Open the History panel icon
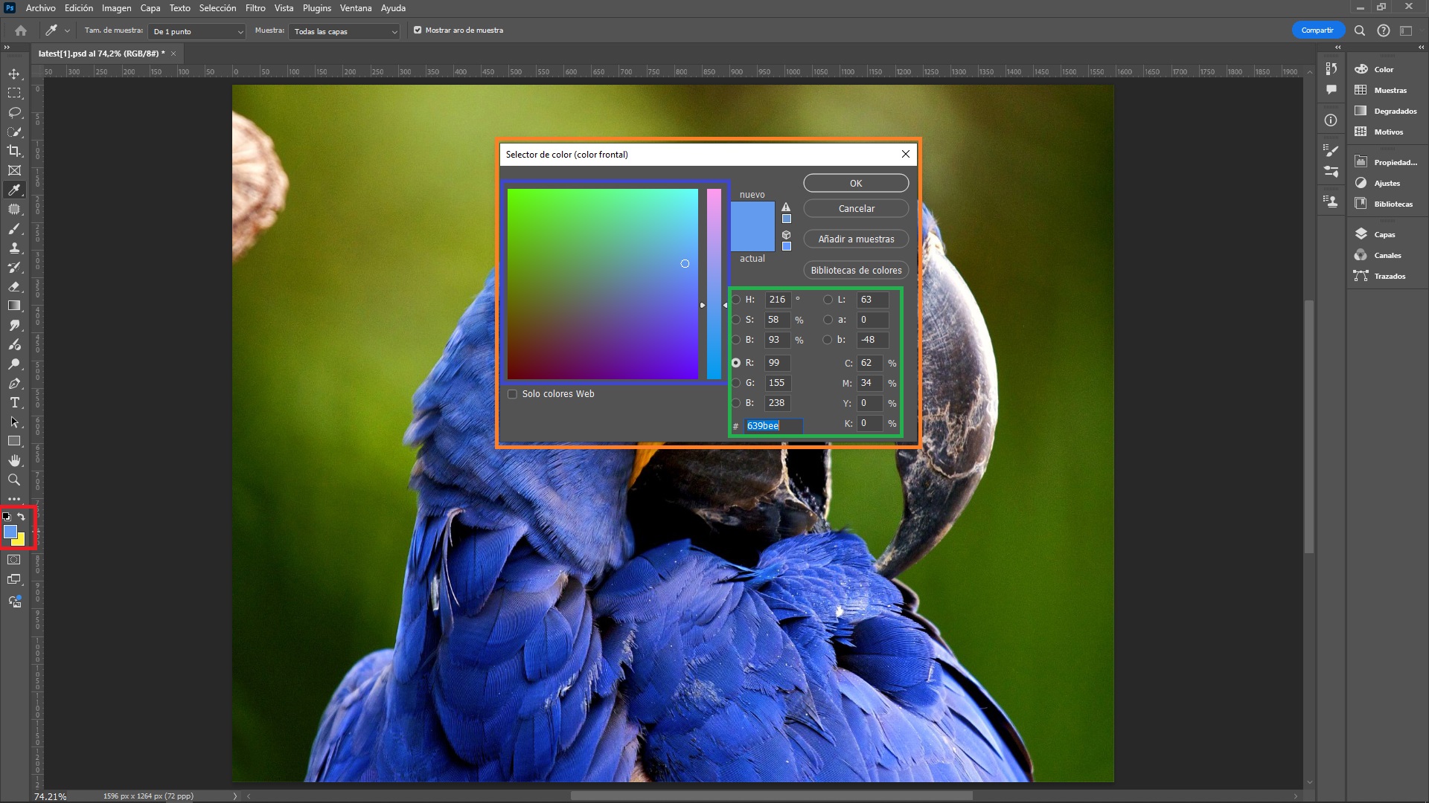 coord(1332,69)
